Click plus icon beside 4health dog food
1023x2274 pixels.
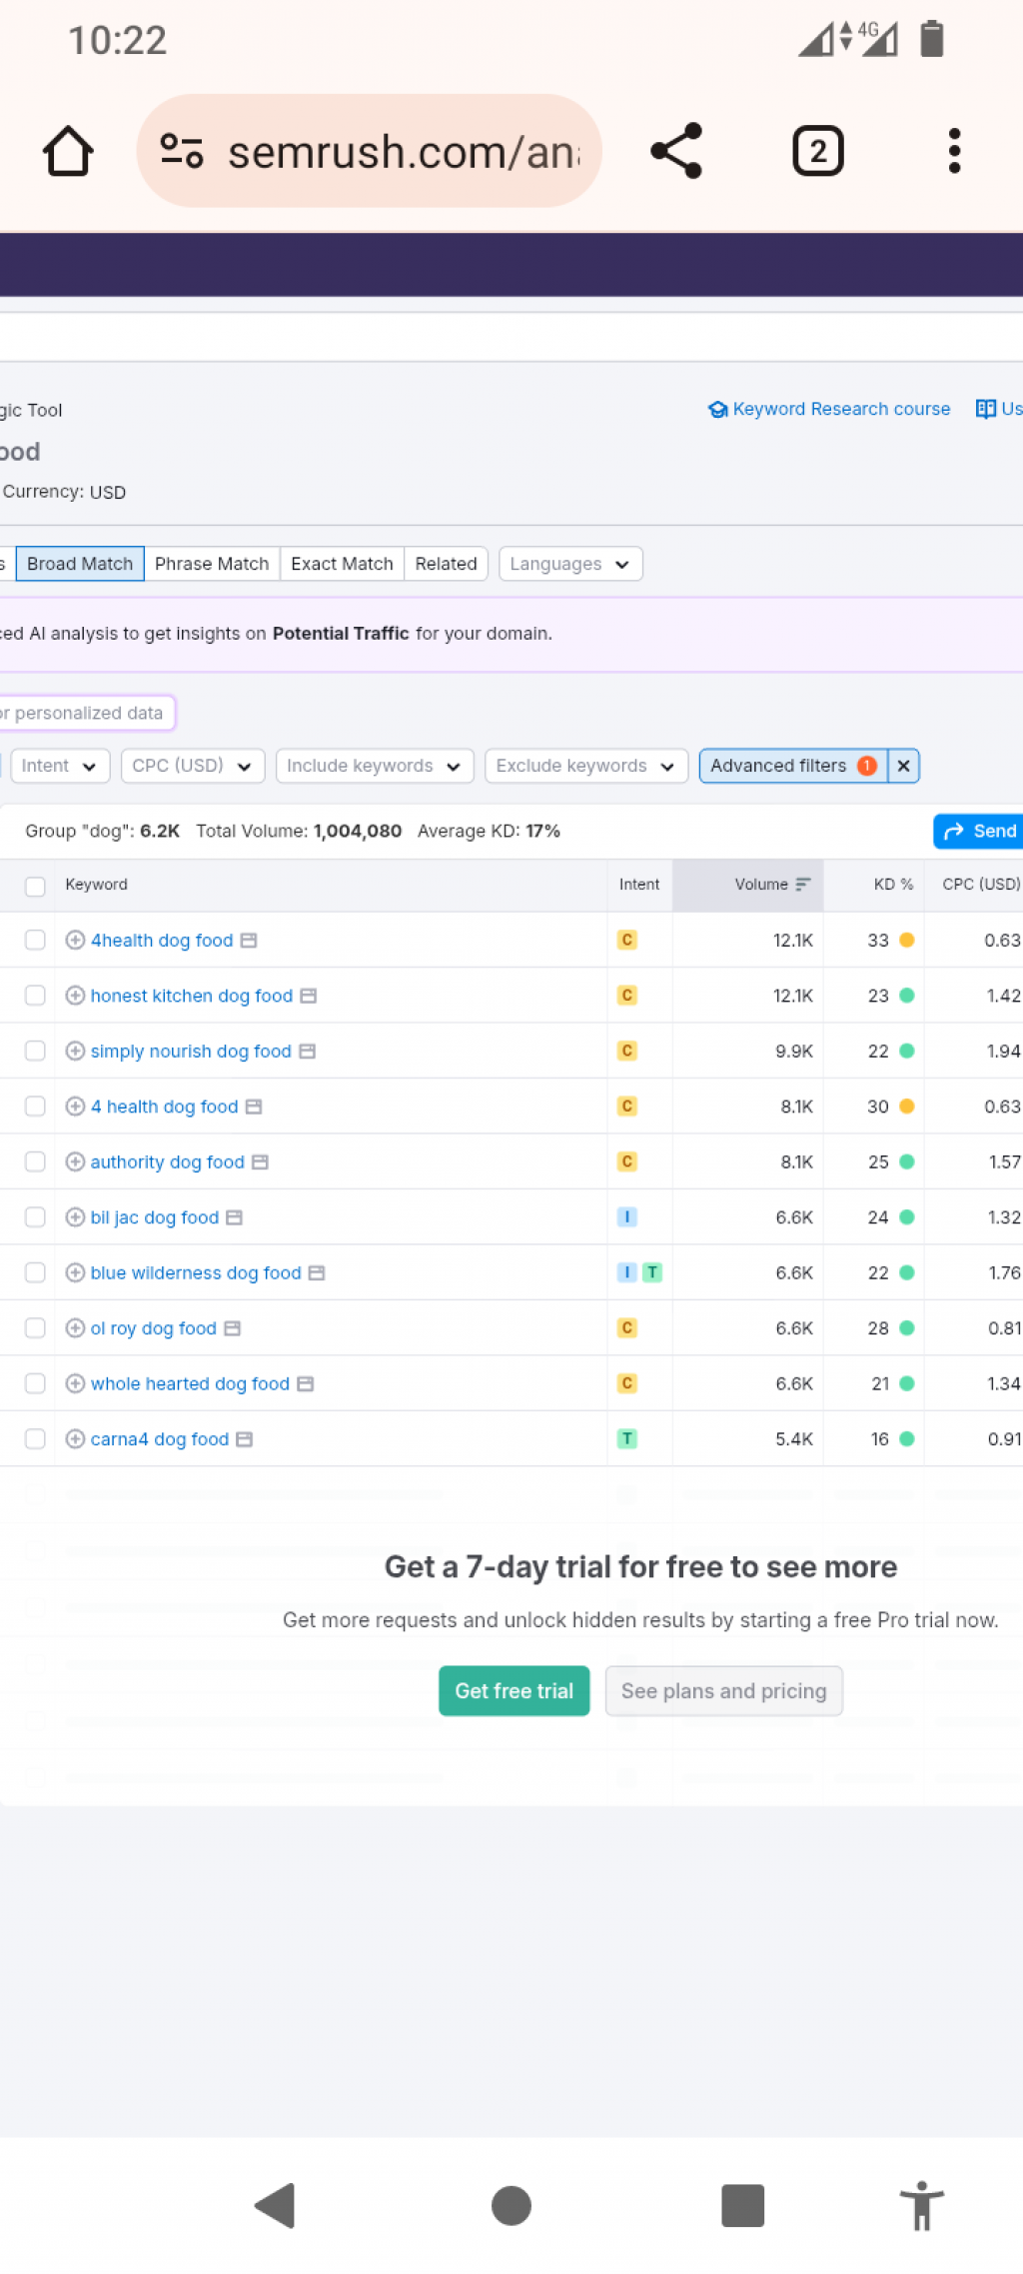(x=75, y=941)
